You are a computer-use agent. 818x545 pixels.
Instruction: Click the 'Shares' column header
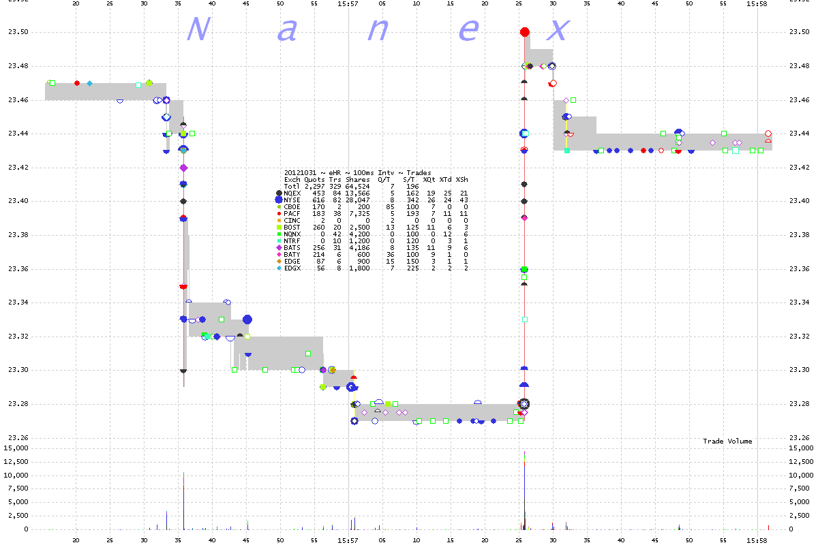[357, 179]
